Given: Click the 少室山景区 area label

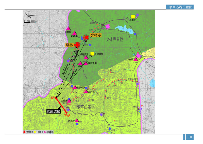Looking at the screenshot, I should point(86,107).
